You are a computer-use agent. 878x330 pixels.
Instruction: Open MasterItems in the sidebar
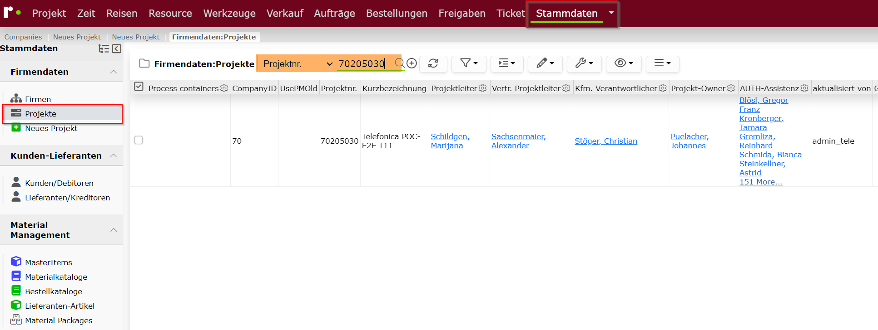point(48,262)
